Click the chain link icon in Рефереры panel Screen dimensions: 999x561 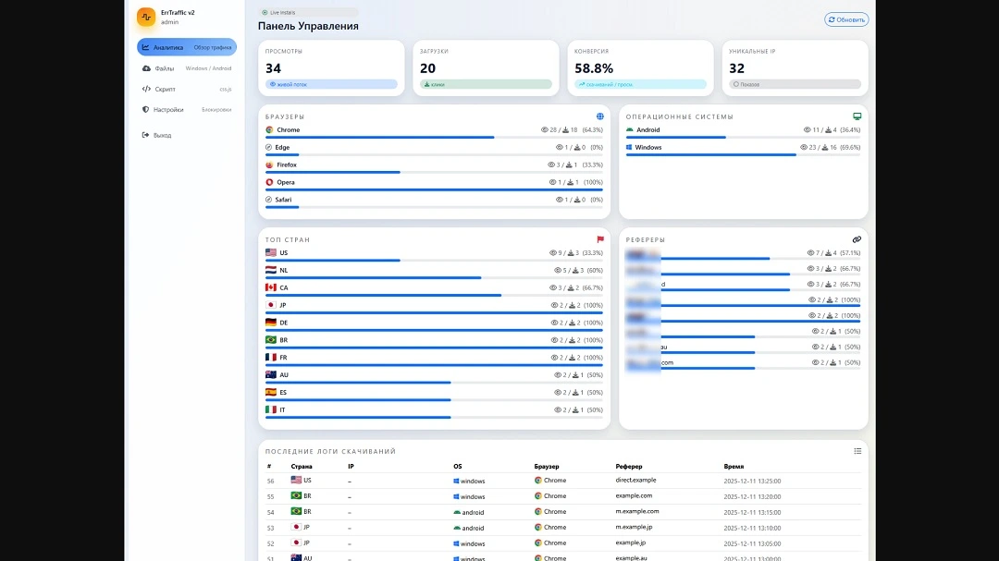(857, 239)
